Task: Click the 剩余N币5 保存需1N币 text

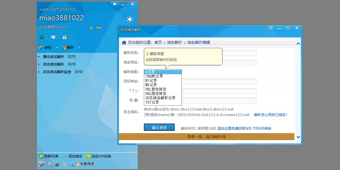Action: (199, 128)
